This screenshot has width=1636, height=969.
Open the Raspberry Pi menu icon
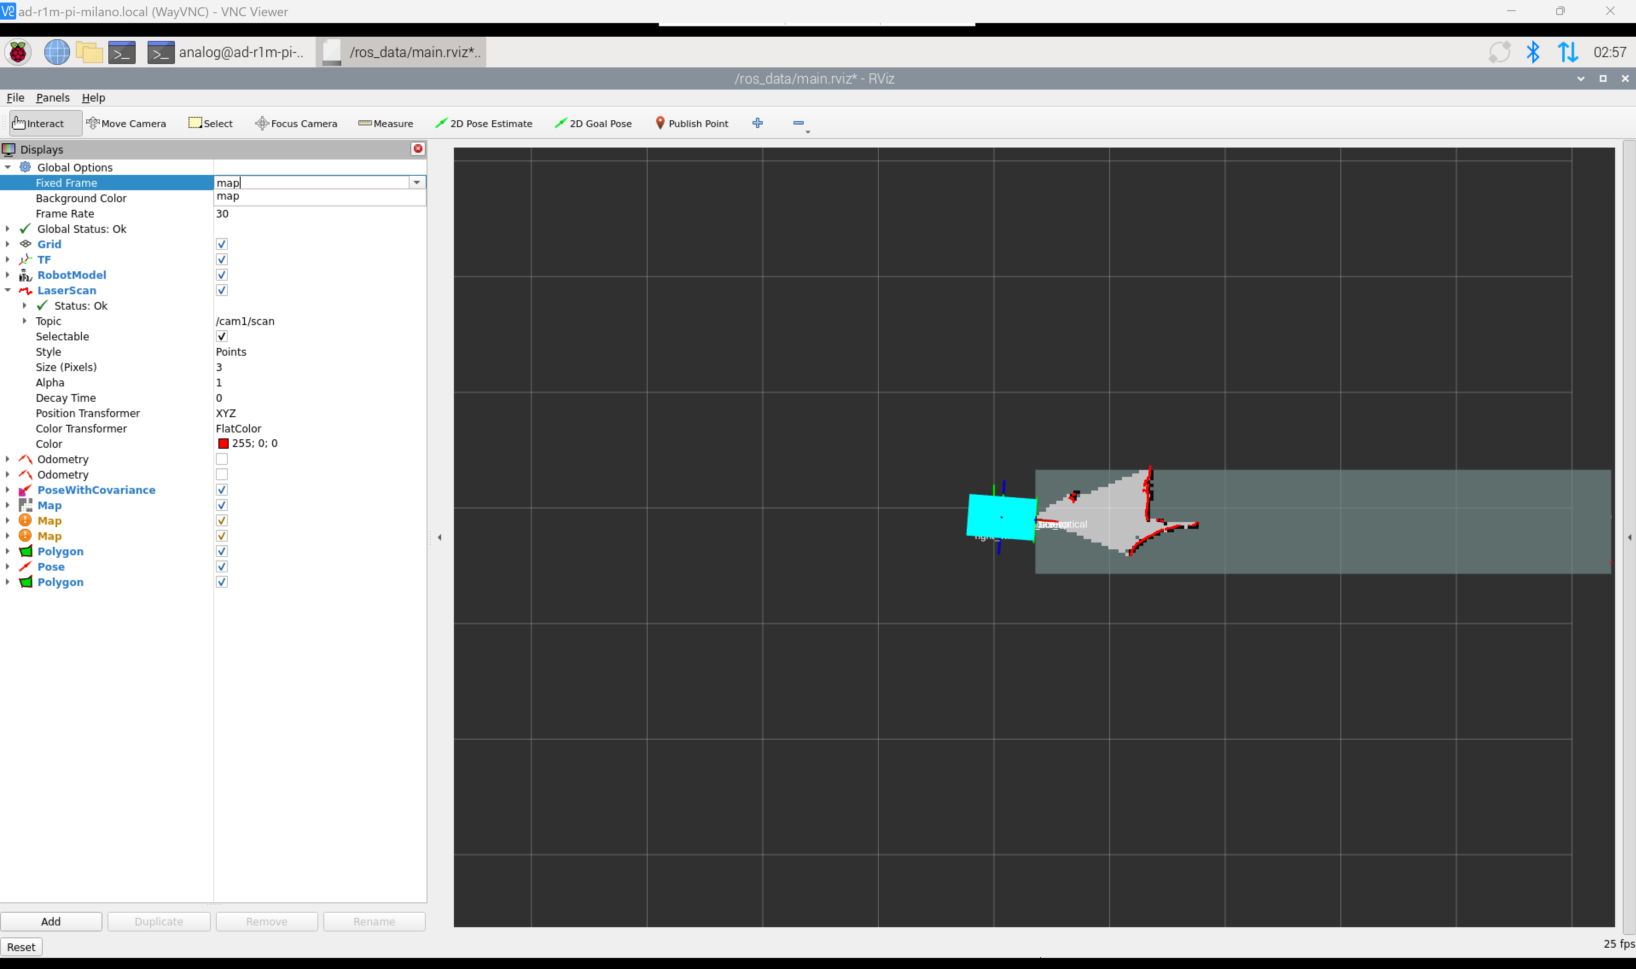[17, 52]
